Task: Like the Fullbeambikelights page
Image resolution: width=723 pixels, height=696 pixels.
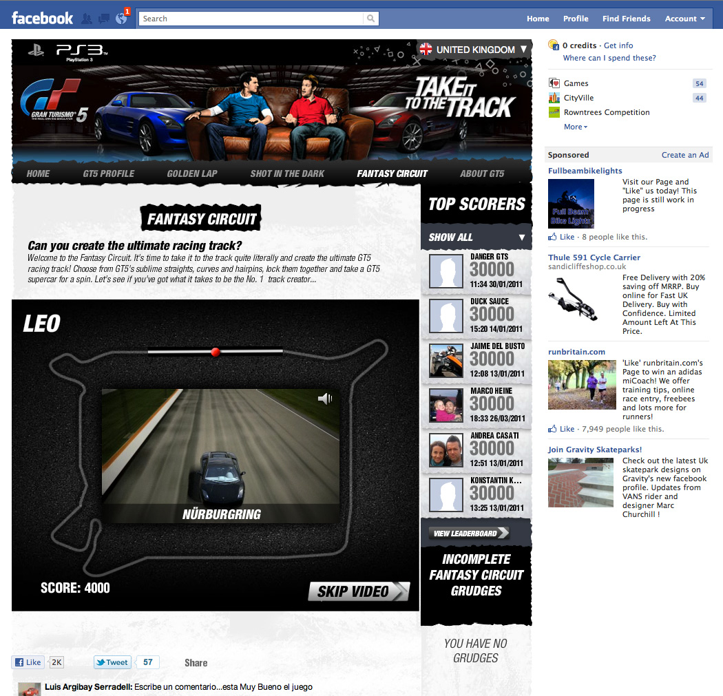Action: (x=562, y=237)
